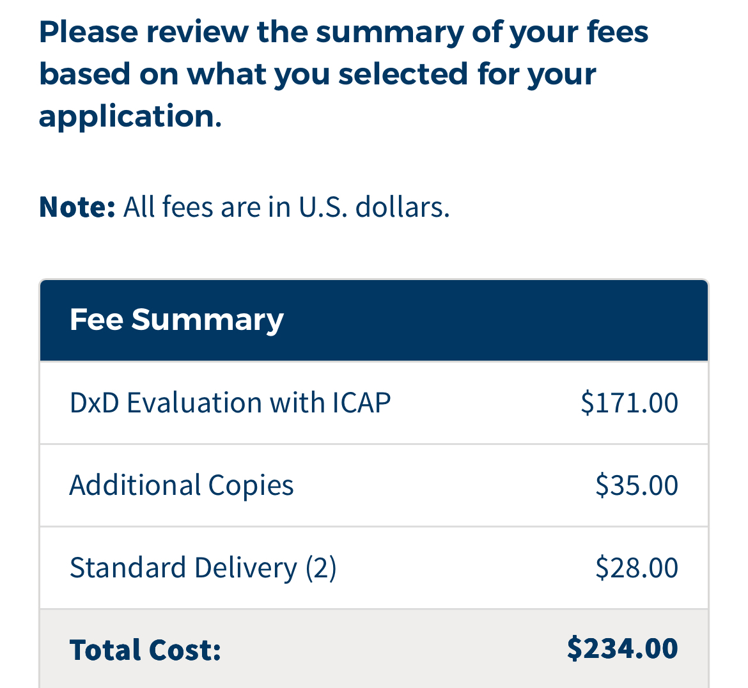This screenshot has width=748, height=688.
Task: Click the word 'application.' in the heading
Action: (130, 118)
